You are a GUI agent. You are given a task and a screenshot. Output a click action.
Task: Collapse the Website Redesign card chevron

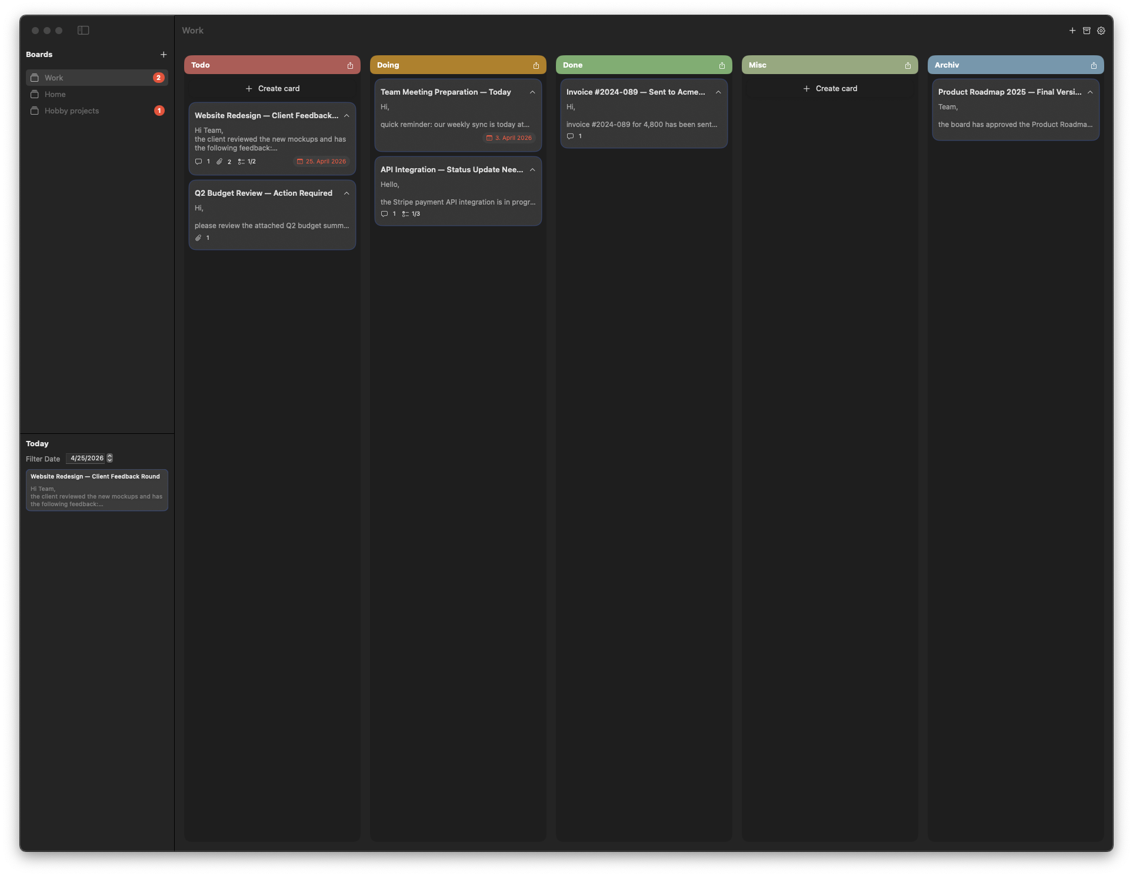346,116
